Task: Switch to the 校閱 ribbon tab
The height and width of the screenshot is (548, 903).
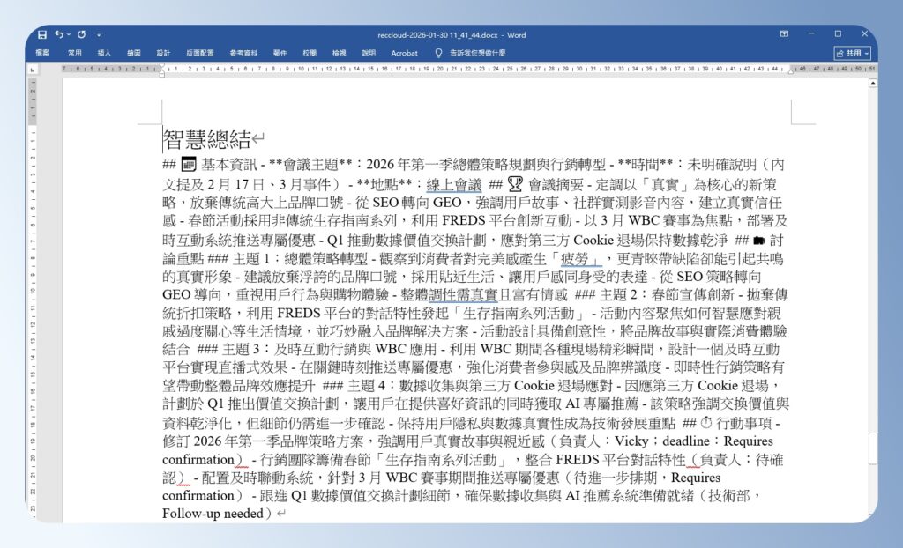Action: click(x=310, y=53)
